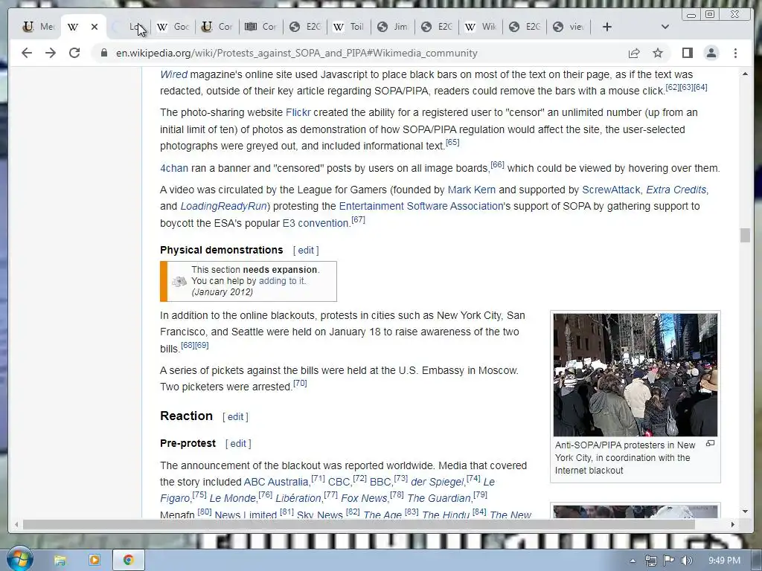This screenshot has width=762, height=571.
Task: Open citation reference [66]
Action: [x=497, y=164]
